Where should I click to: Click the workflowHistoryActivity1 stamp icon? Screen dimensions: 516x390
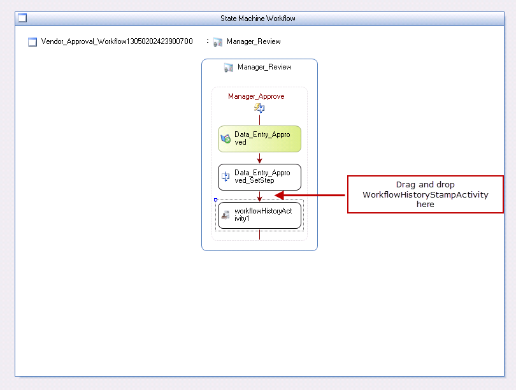point(226,215)
